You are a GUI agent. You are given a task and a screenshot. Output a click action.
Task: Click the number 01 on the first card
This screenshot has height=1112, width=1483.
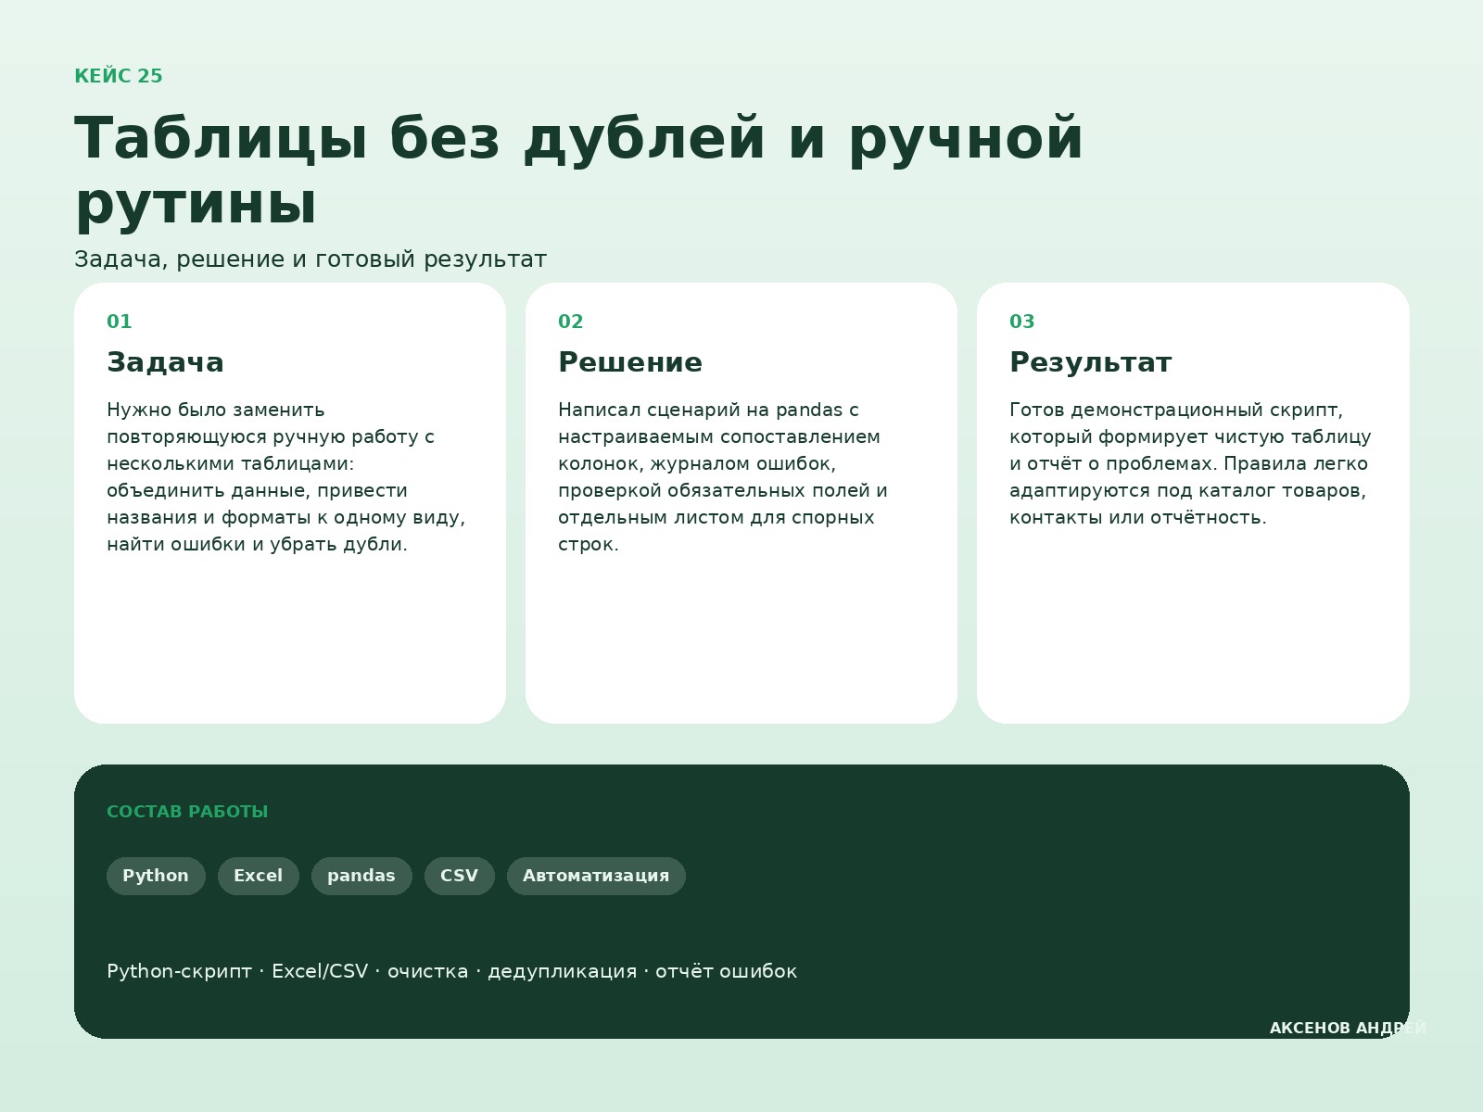pos(120,322)
